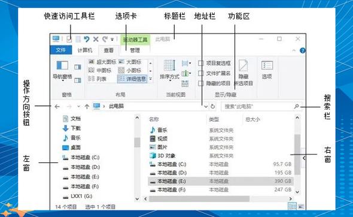Sort by the 总大小 column header

(x=252, y=119)
